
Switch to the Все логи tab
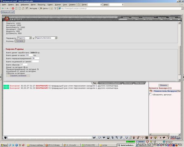pyautogui.click(x=128, y=83)
